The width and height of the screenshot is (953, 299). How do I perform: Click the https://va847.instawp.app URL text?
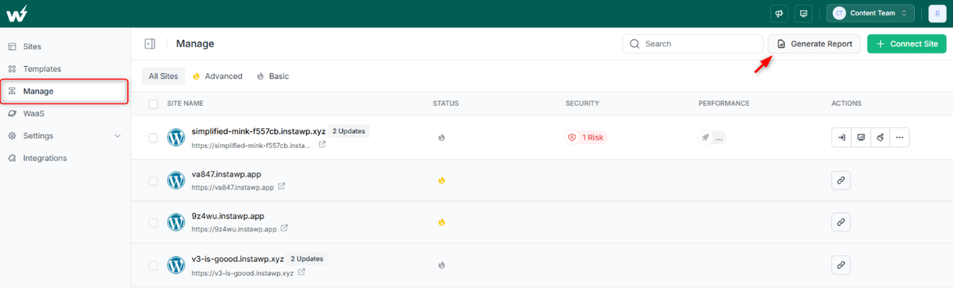click(x=232, y=188)
